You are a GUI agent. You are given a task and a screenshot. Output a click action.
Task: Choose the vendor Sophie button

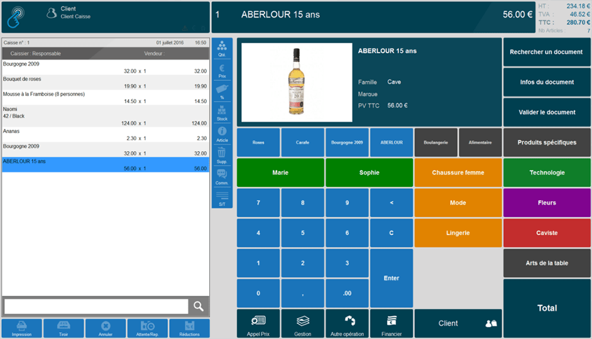click(369, 173)
